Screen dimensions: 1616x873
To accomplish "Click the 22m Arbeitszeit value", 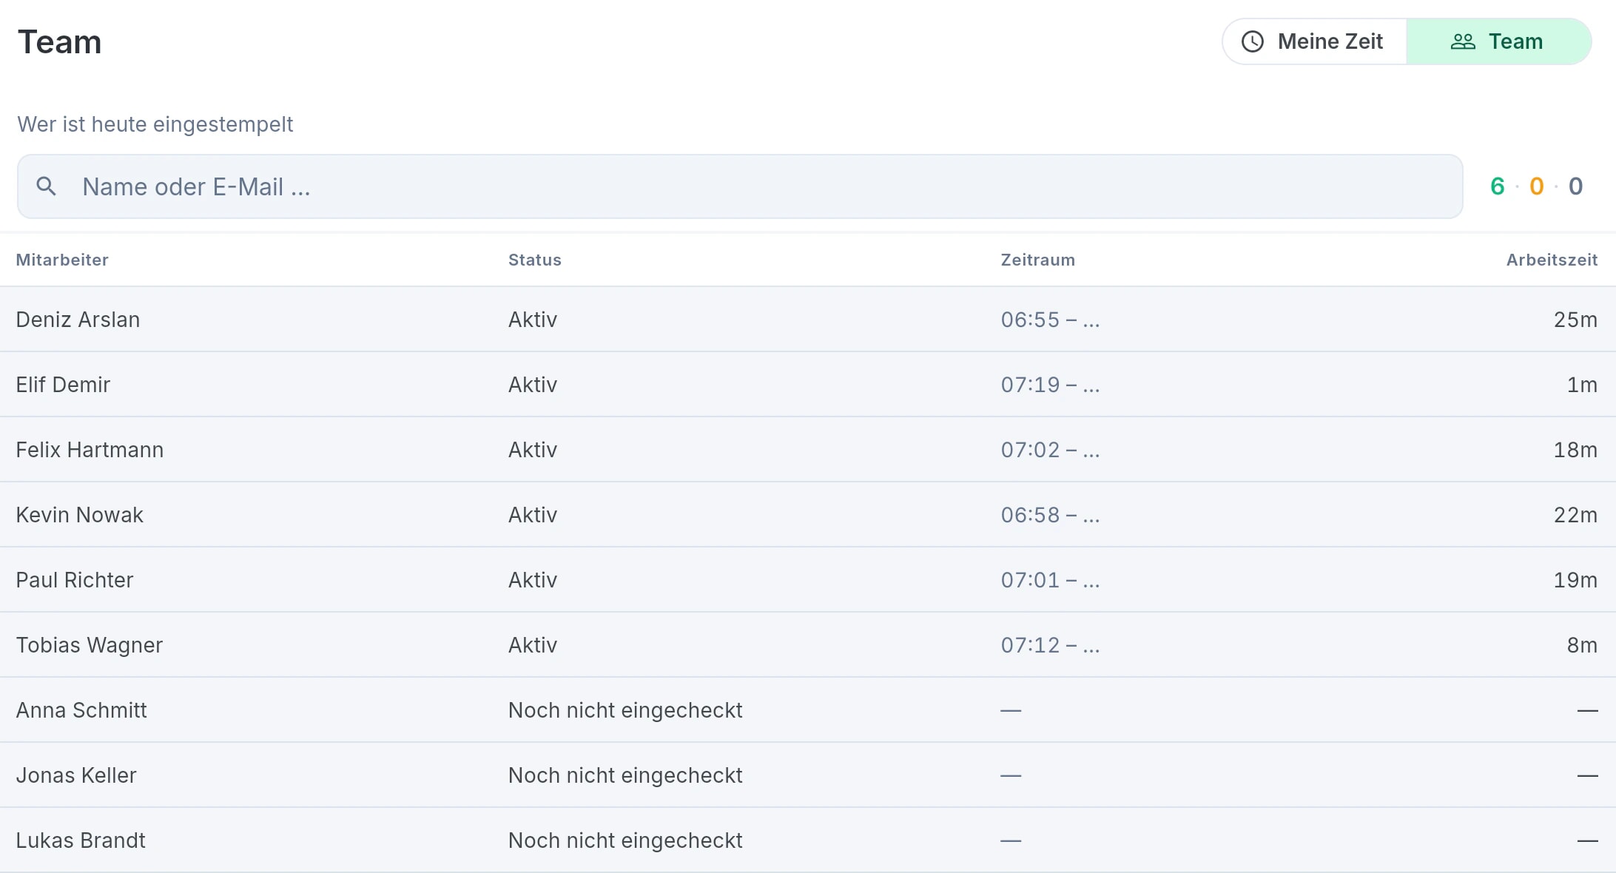I will coord(1575,515).
